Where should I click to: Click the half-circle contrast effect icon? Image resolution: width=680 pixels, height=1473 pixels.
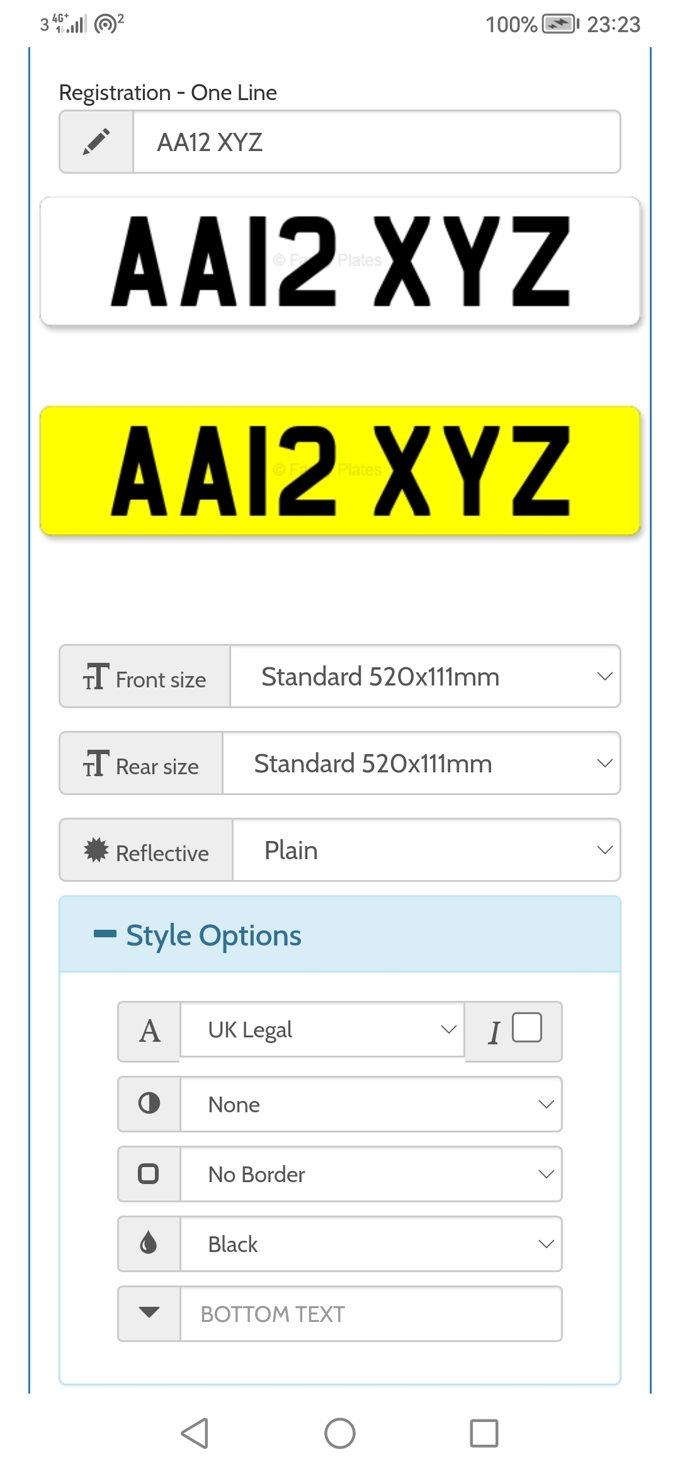149,1103
